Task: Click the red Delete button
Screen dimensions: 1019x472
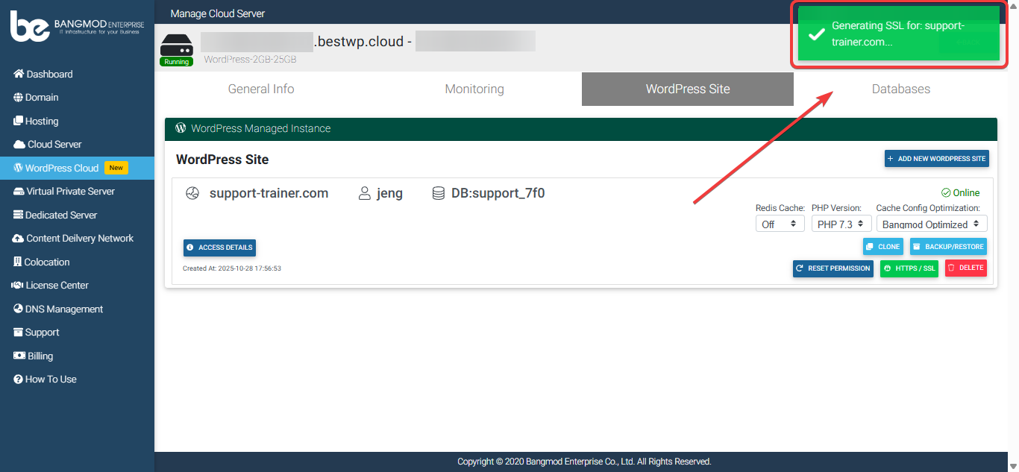Action: click(965, 268)
